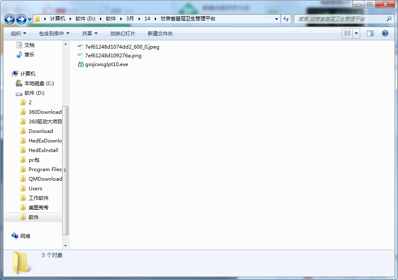The image size is (398, 280).
Task: Select 本地磁盘 (C:) in navigation tree
Action: 39,84
